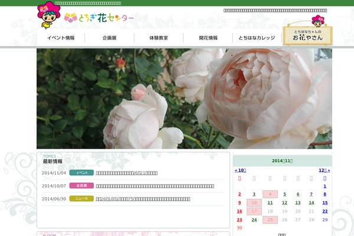354x236 pixels.
Task: Open the 企画展 menu item
Action: pyautogui.click(x=110, y=38)
